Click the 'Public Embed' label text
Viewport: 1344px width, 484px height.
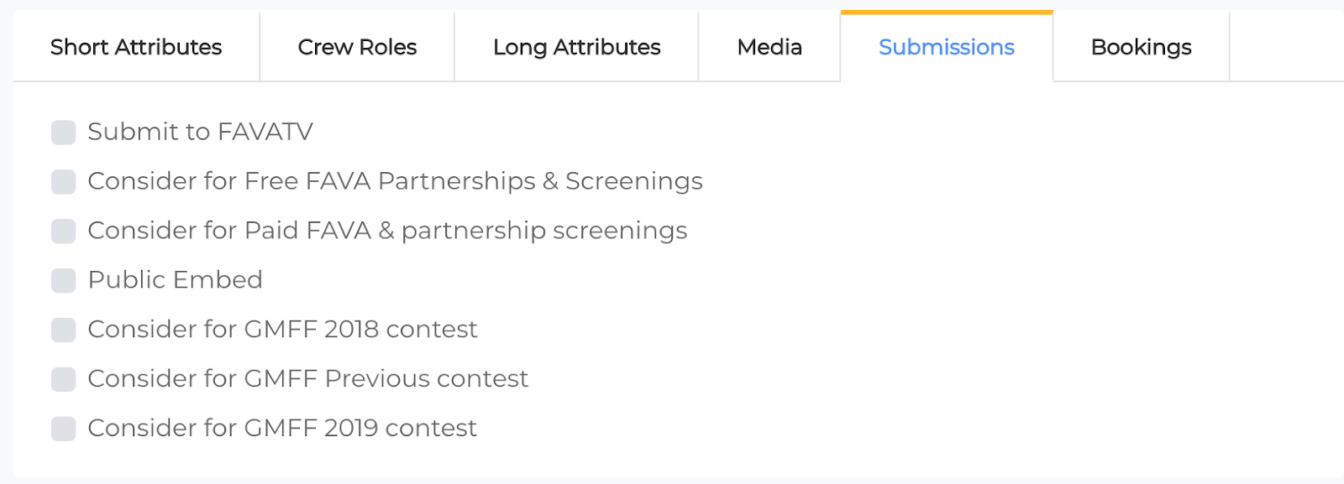point(175,280)
